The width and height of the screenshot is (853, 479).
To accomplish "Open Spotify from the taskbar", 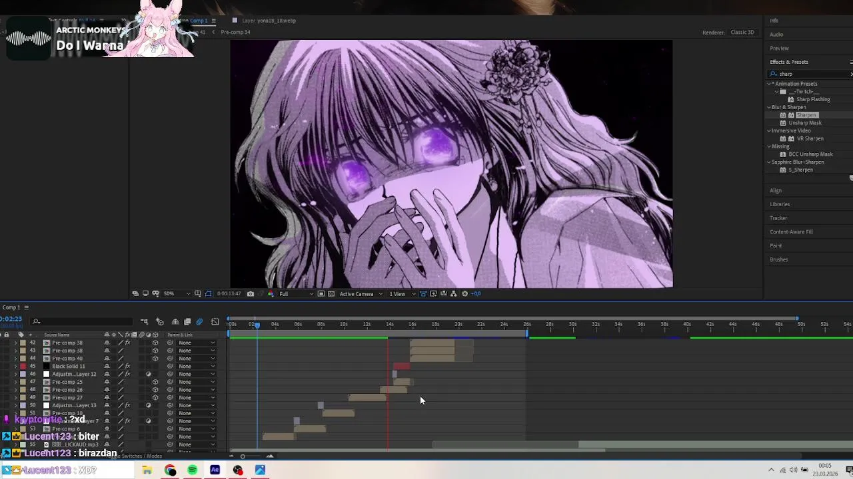I will (193, 470).
